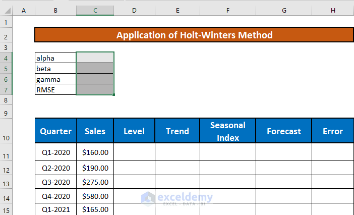Click the '$275.00' sales cell
354x215 pixels.
pos(95,182)
